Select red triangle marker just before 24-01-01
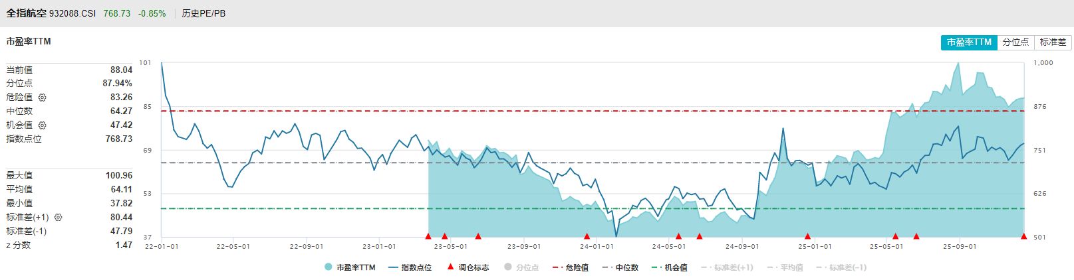Screen dimensions: 1074x280 [x=587, y=236]
